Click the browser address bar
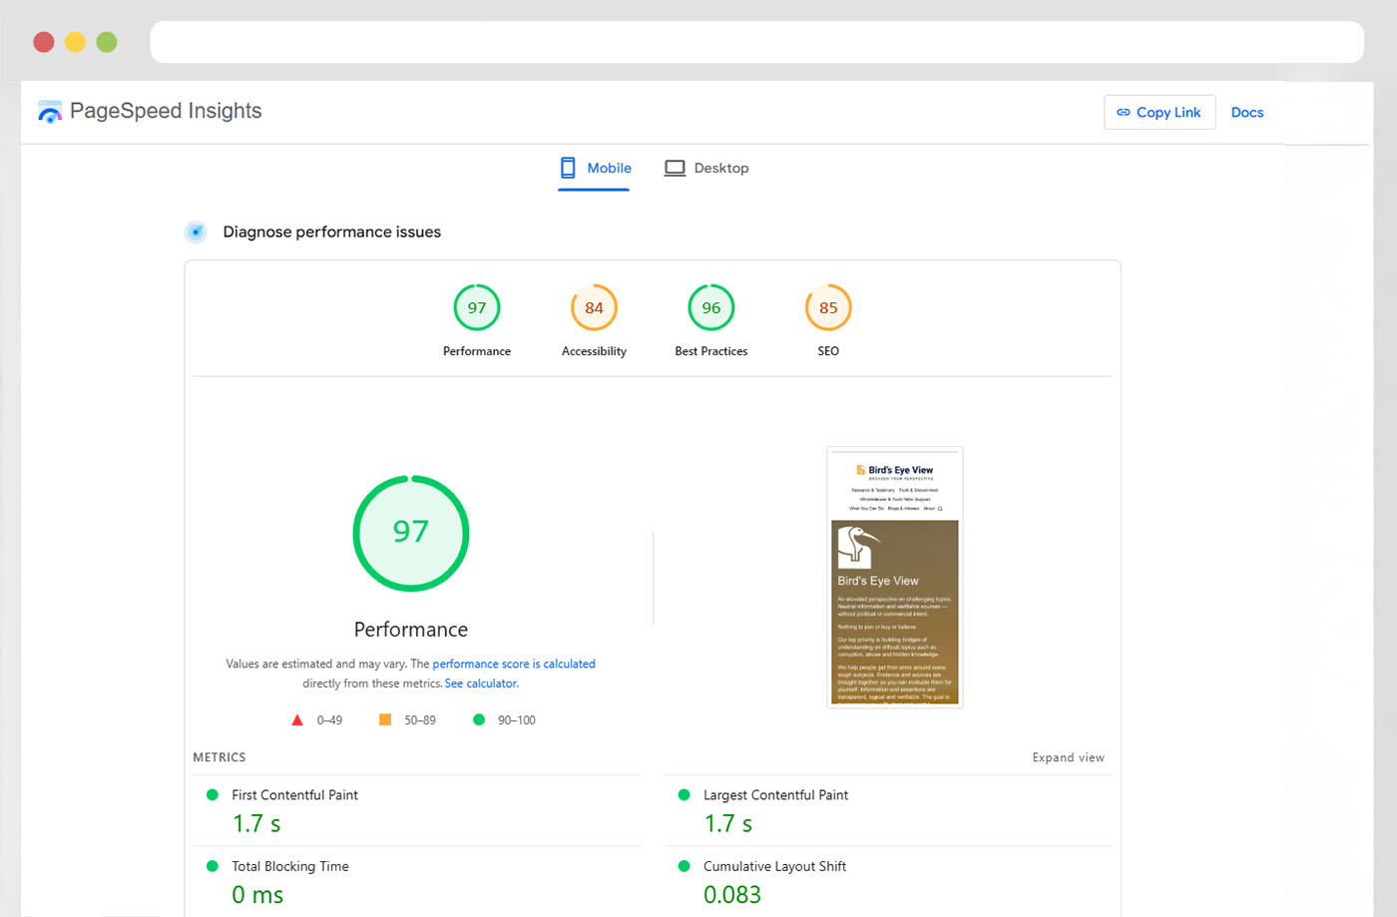 [x=756, y=42]
